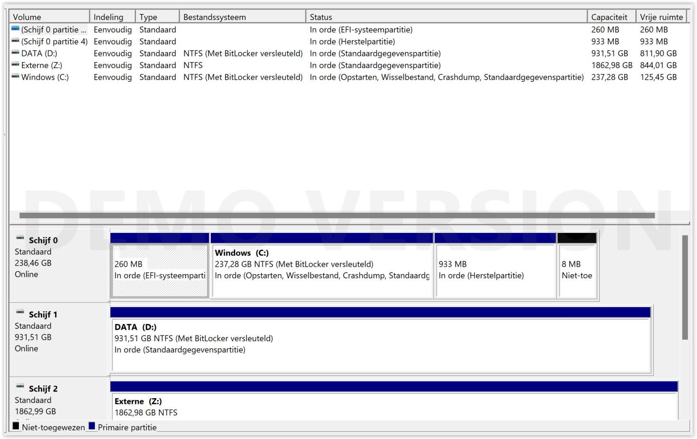This screenshot has width=697, height=439.
Task: Click the 'NTFS' file system cell of Externe (Z:) row
Action: (193, 65)
